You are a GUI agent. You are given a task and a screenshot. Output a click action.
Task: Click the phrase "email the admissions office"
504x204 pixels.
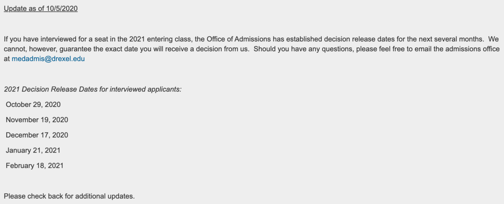tap(458, 49)
